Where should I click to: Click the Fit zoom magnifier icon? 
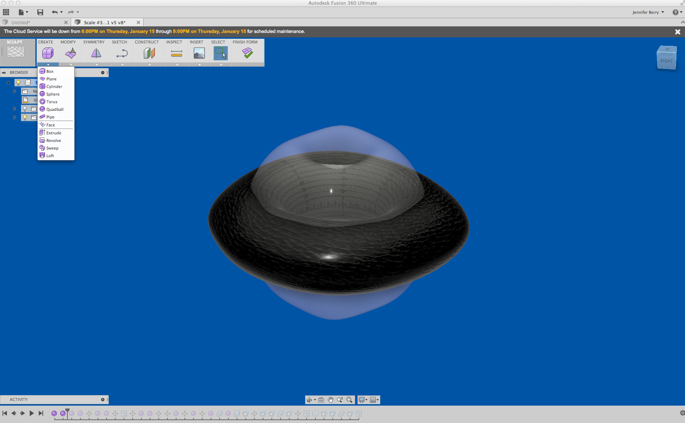(349, 400)
